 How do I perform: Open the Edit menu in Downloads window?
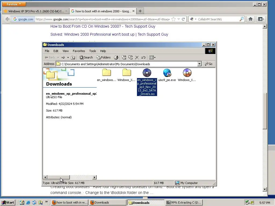[56, 51]
